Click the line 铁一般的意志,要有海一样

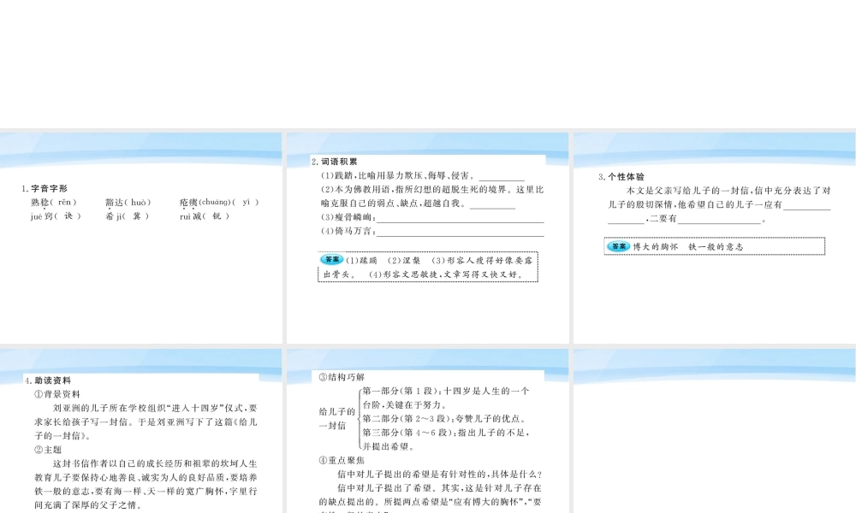(x=146, y=491)
